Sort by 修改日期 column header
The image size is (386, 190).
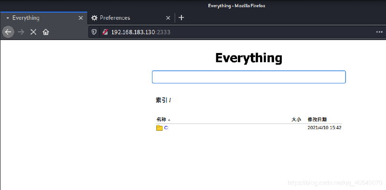pos(317,120)
